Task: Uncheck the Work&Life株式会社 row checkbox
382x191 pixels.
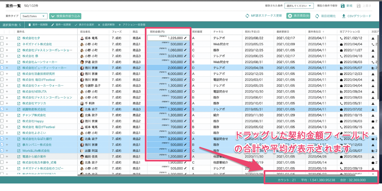Action: pyautogui.click(x=2, y=151)
